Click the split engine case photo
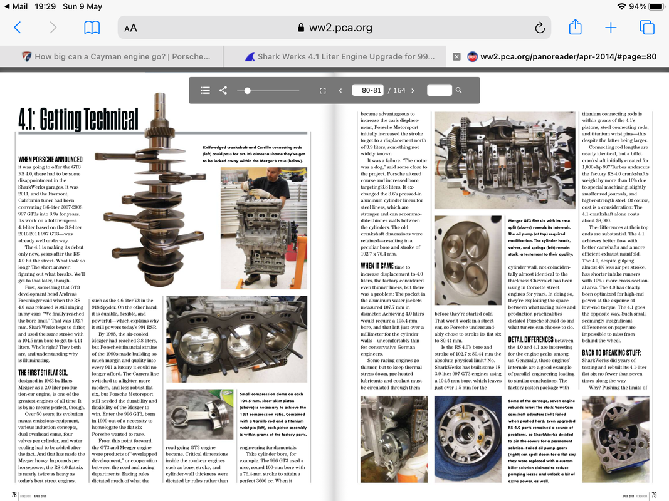 [x=505, y=160]
